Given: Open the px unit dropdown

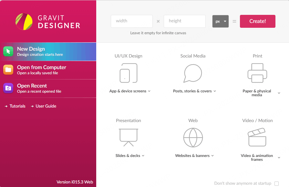Looking at the screenshot, I should tap(221, 21).
